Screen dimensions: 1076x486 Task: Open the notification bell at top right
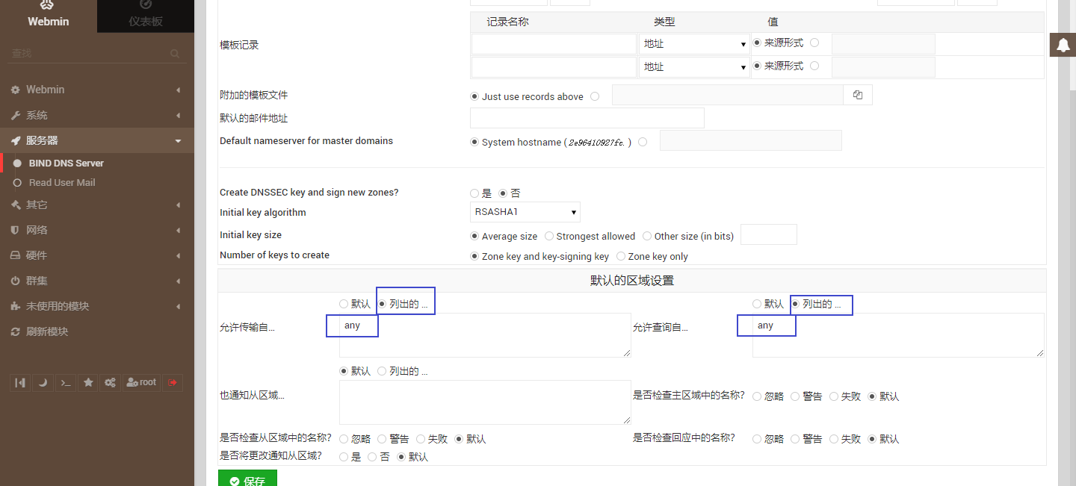[x=1063, y=45]
